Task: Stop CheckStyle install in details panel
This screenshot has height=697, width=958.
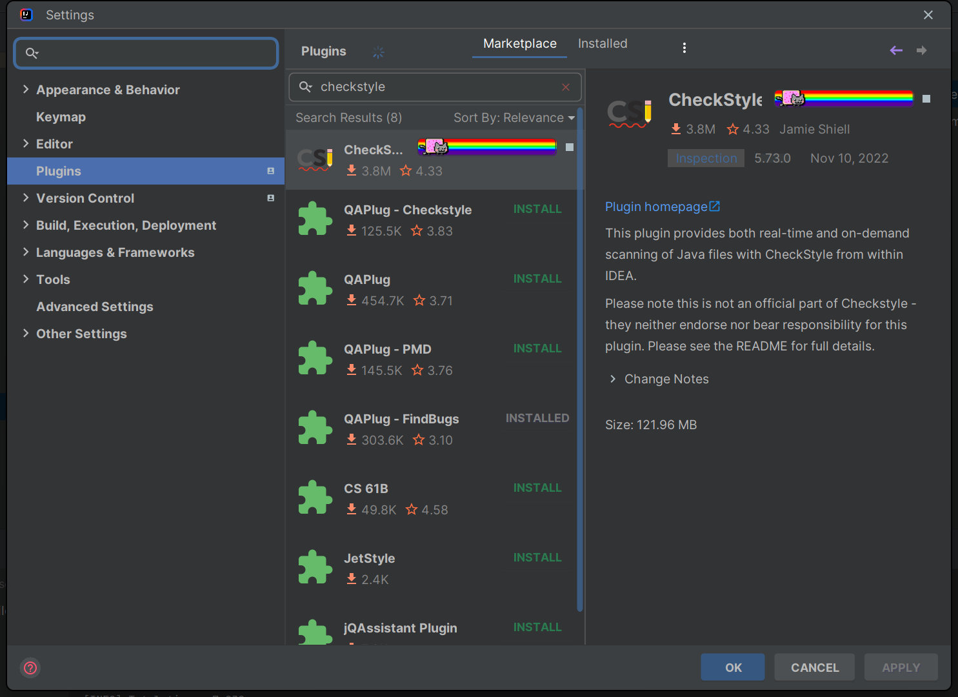Action: (926, 99)
